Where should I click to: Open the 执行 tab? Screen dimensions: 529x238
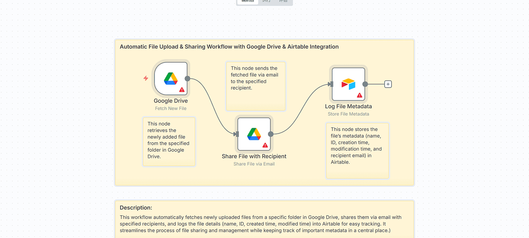click(266, 1)
